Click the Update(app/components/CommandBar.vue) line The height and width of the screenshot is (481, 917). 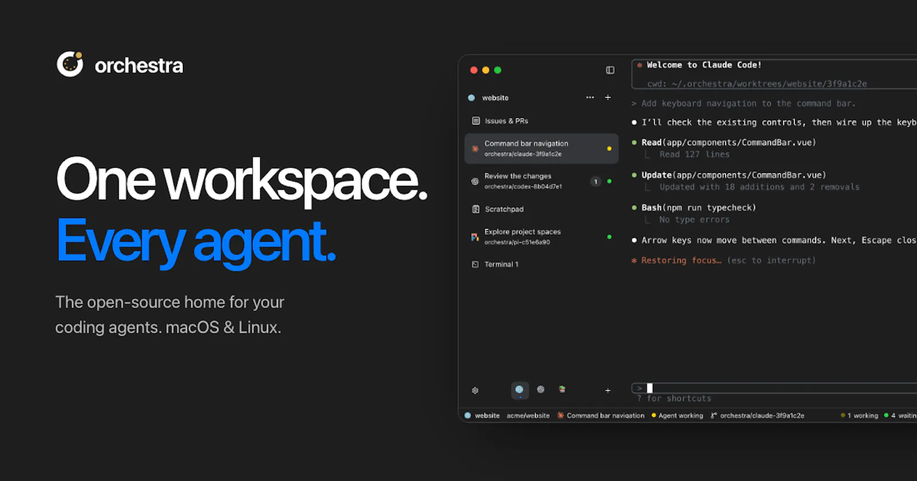[x=734, y=175]
